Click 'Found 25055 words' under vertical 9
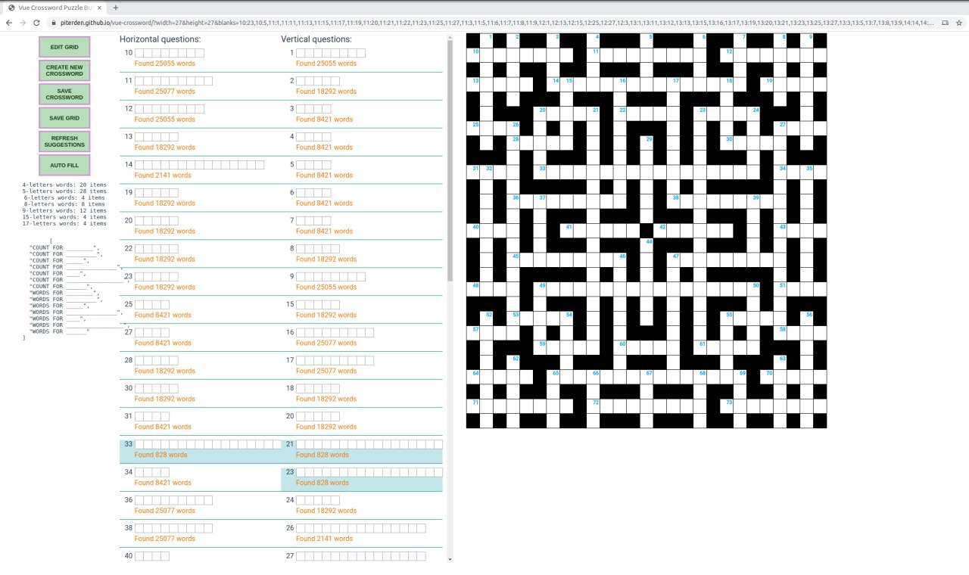Screen dimensions: 969x575 pos(326,287)
